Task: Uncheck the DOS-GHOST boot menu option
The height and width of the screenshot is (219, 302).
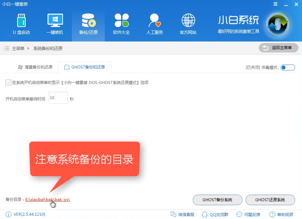Action: (8, 82)
